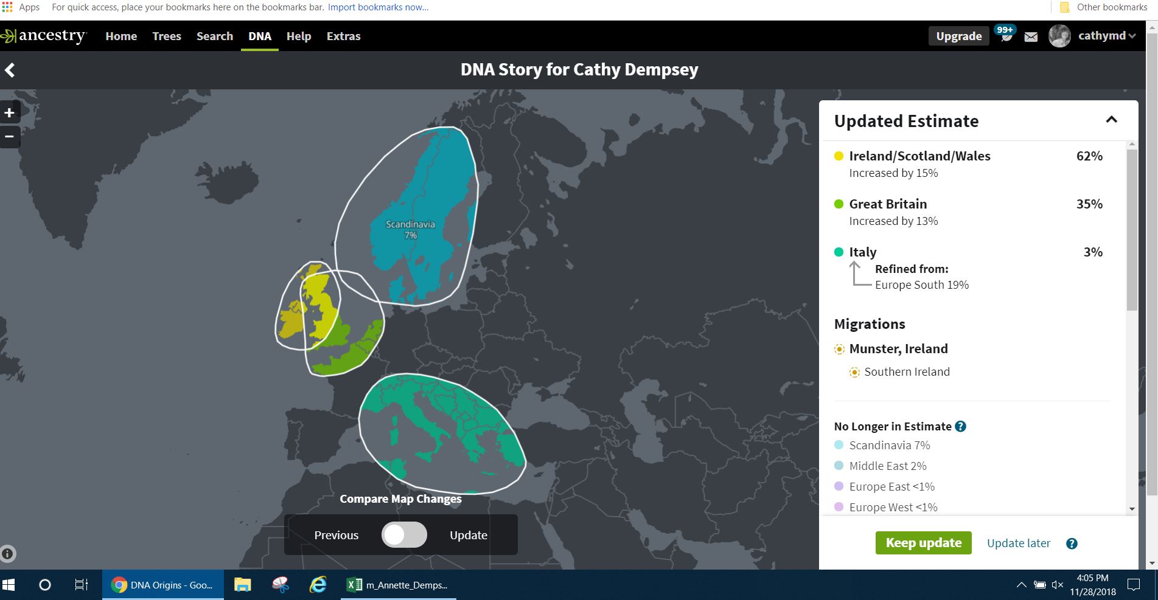1158x600 pixels.
Task: Click the ancestry leaf logo
Action: tap(9, 35)
